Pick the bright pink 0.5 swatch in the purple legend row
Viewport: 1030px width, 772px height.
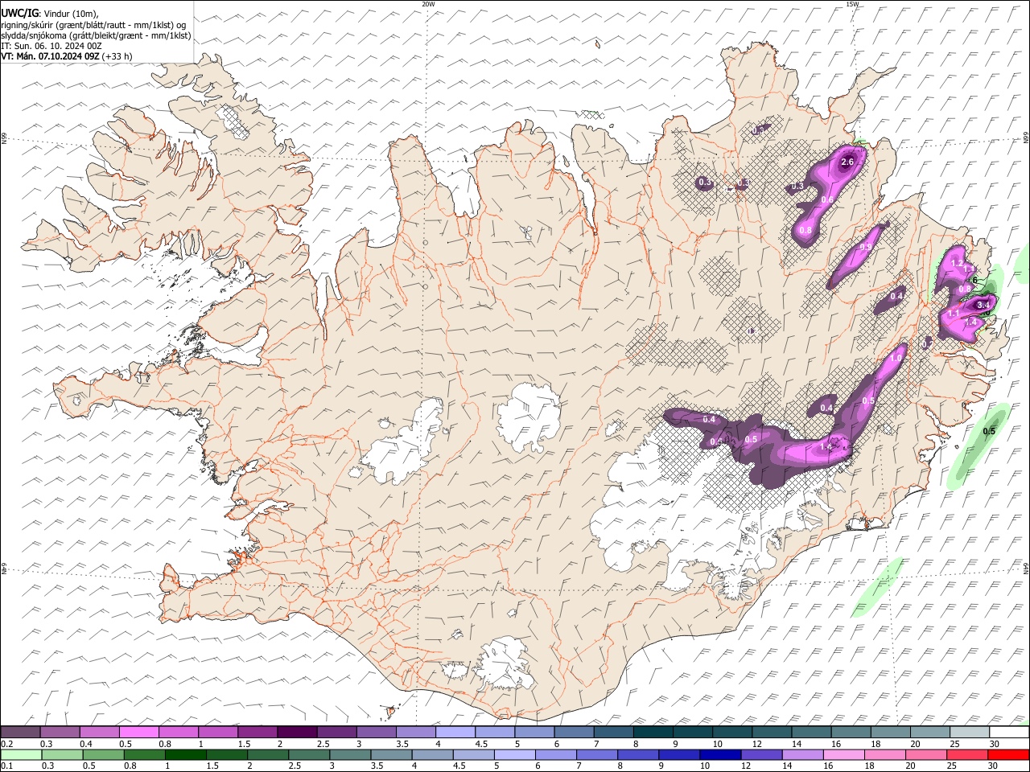[138, 732]
